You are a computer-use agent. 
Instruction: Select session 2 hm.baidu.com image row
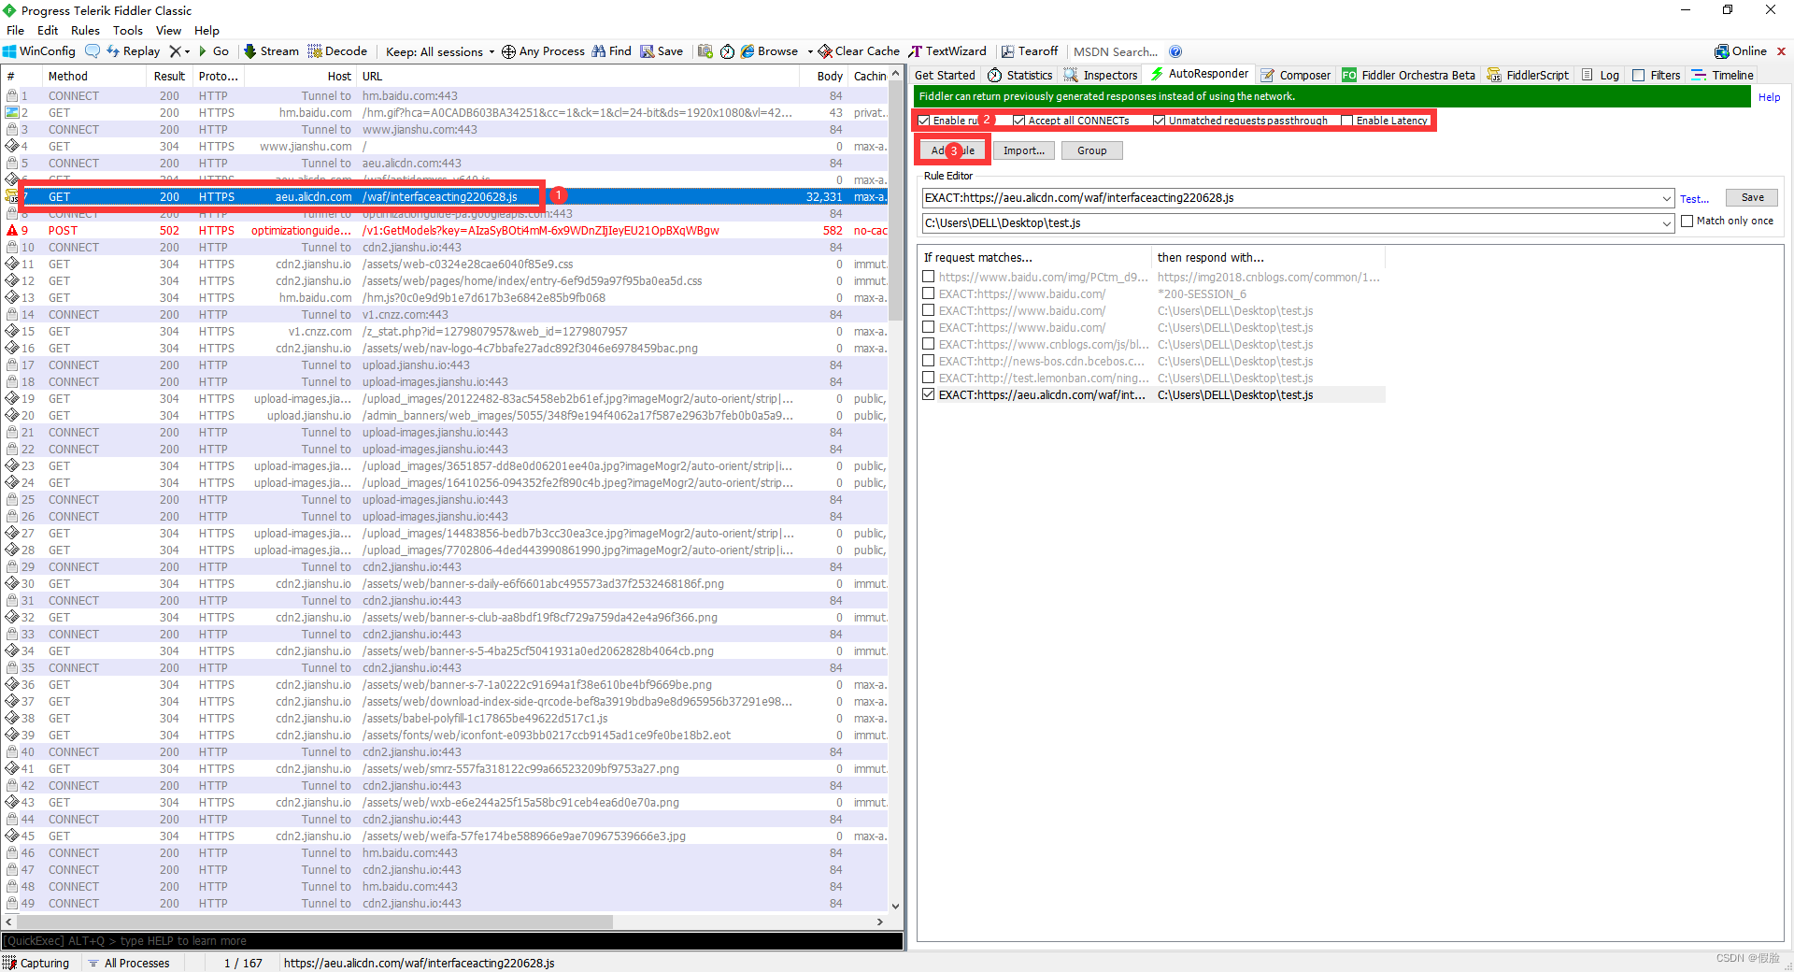pyautogui.click(x=445, y=113)
